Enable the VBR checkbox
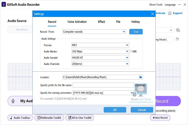Image resolution: width=188 pixels, height=125 pixels. (x=131, y=51)
